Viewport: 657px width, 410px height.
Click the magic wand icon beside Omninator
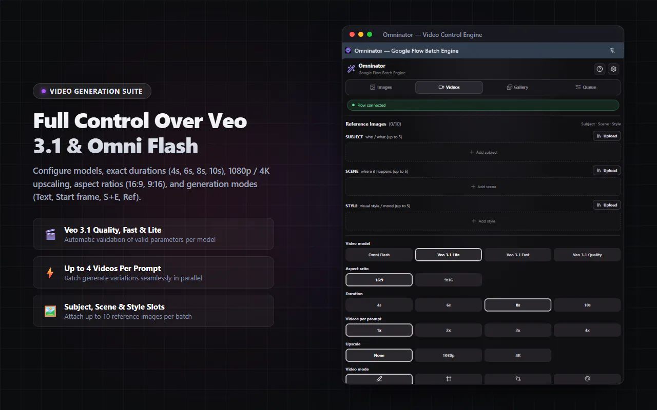point(351,69)
